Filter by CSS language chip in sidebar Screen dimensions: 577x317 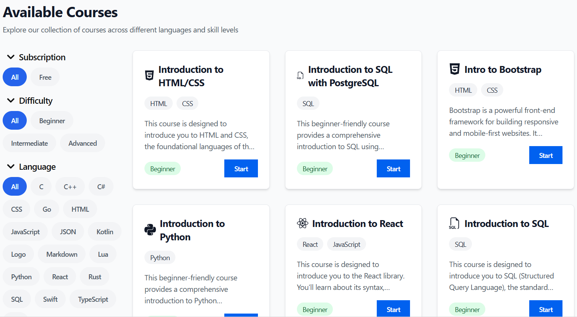tap(16, 209)
